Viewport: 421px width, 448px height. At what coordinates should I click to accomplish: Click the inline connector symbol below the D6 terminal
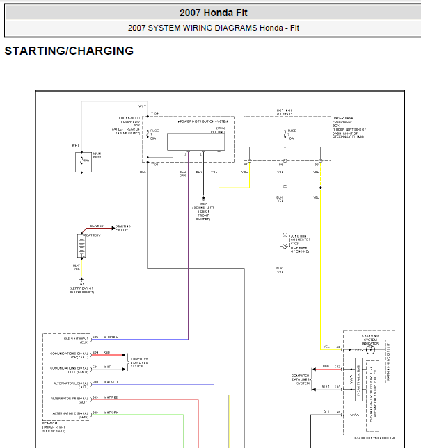pyautogui.click(x=285, y=186)
